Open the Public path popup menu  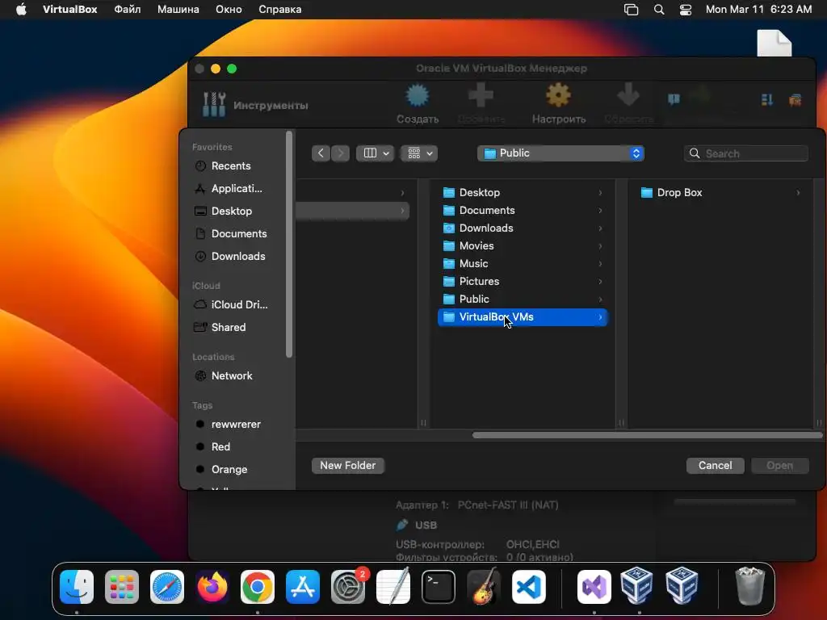(x=560, y=153)
